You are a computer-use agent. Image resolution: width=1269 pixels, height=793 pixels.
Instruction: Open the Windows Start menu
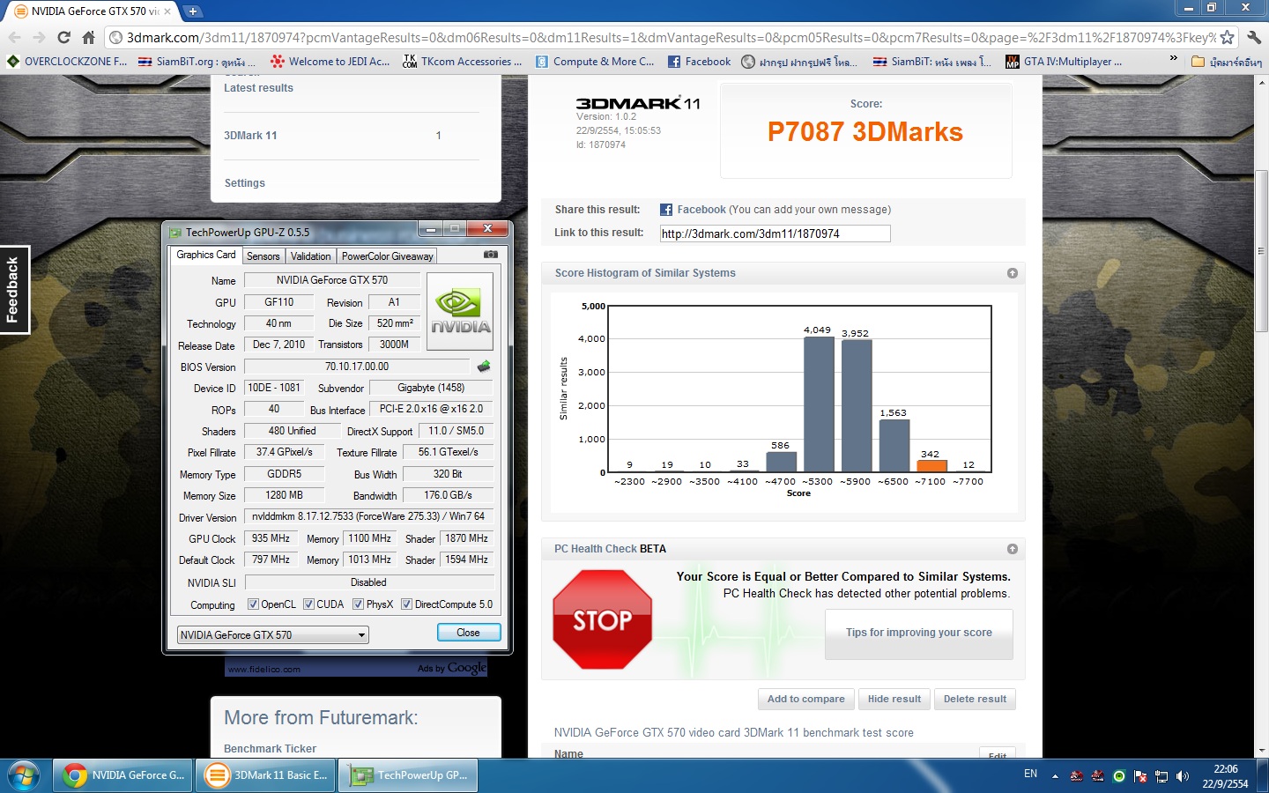click(x=24, y=775)
